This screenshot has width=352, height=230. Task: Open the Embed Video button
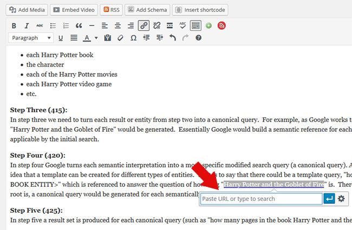point(74,10)
